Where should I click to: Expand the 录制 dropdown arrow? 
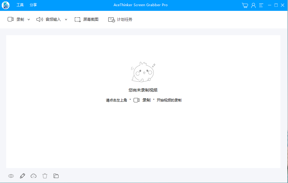pos(29,19)
